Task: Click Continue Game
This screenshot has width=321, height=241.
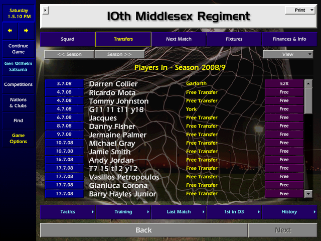Action: click(x=18, y=49)
